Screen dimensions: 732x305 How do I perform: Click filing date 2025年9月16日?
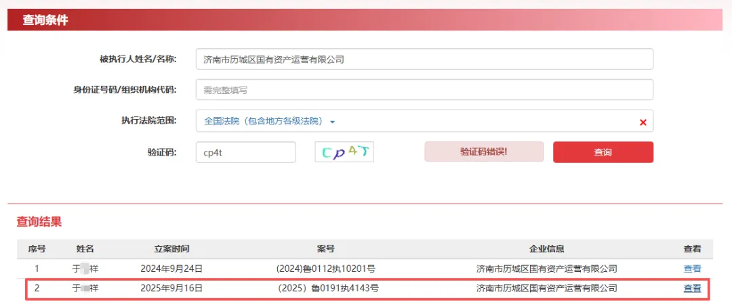coord(171,289)
